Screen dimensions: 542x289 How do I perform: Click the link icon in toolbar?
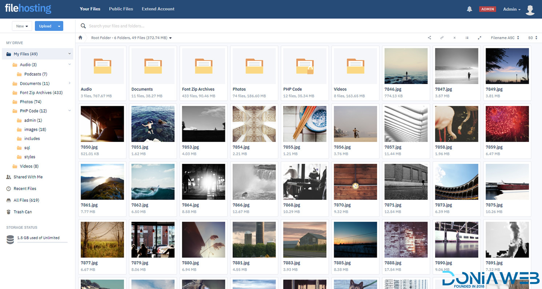442,38
